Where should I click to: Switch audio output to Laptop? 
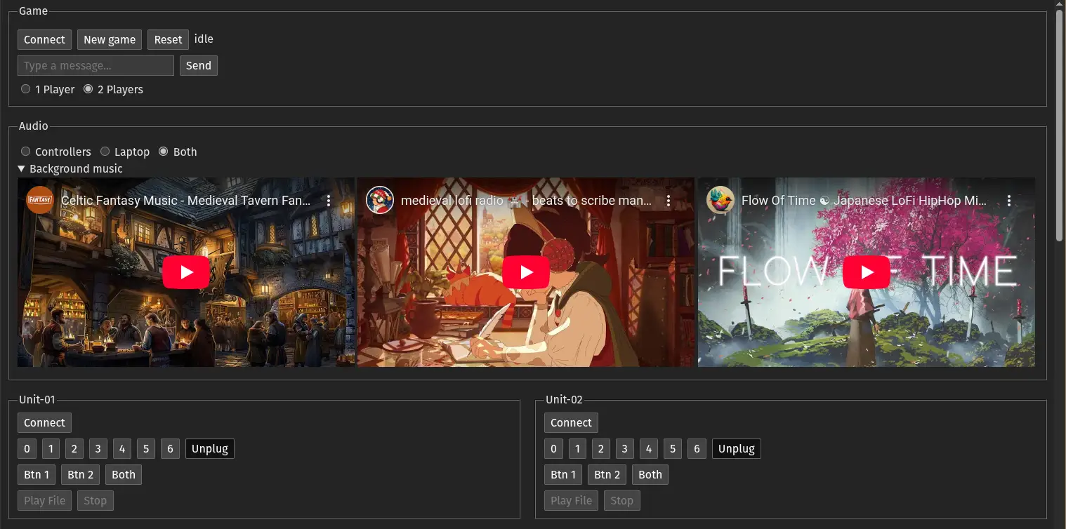(105, 151)
